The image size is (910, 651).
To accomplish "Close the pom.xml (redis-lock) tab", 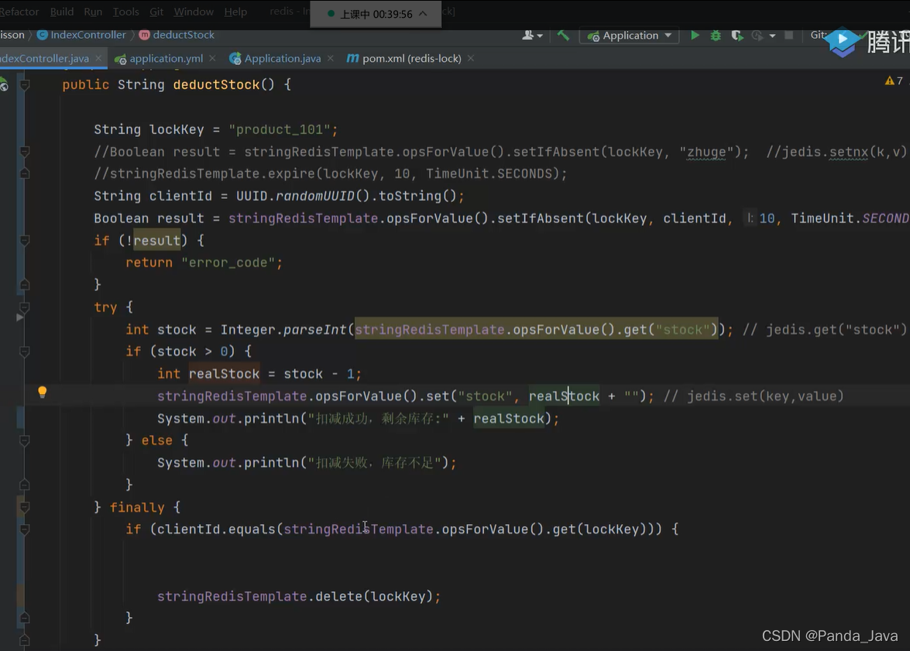I will point(471,58).
